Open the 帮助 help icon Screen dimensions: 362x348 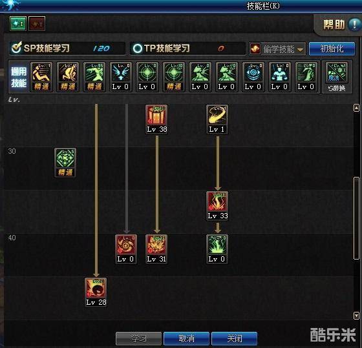click(355, 25)
